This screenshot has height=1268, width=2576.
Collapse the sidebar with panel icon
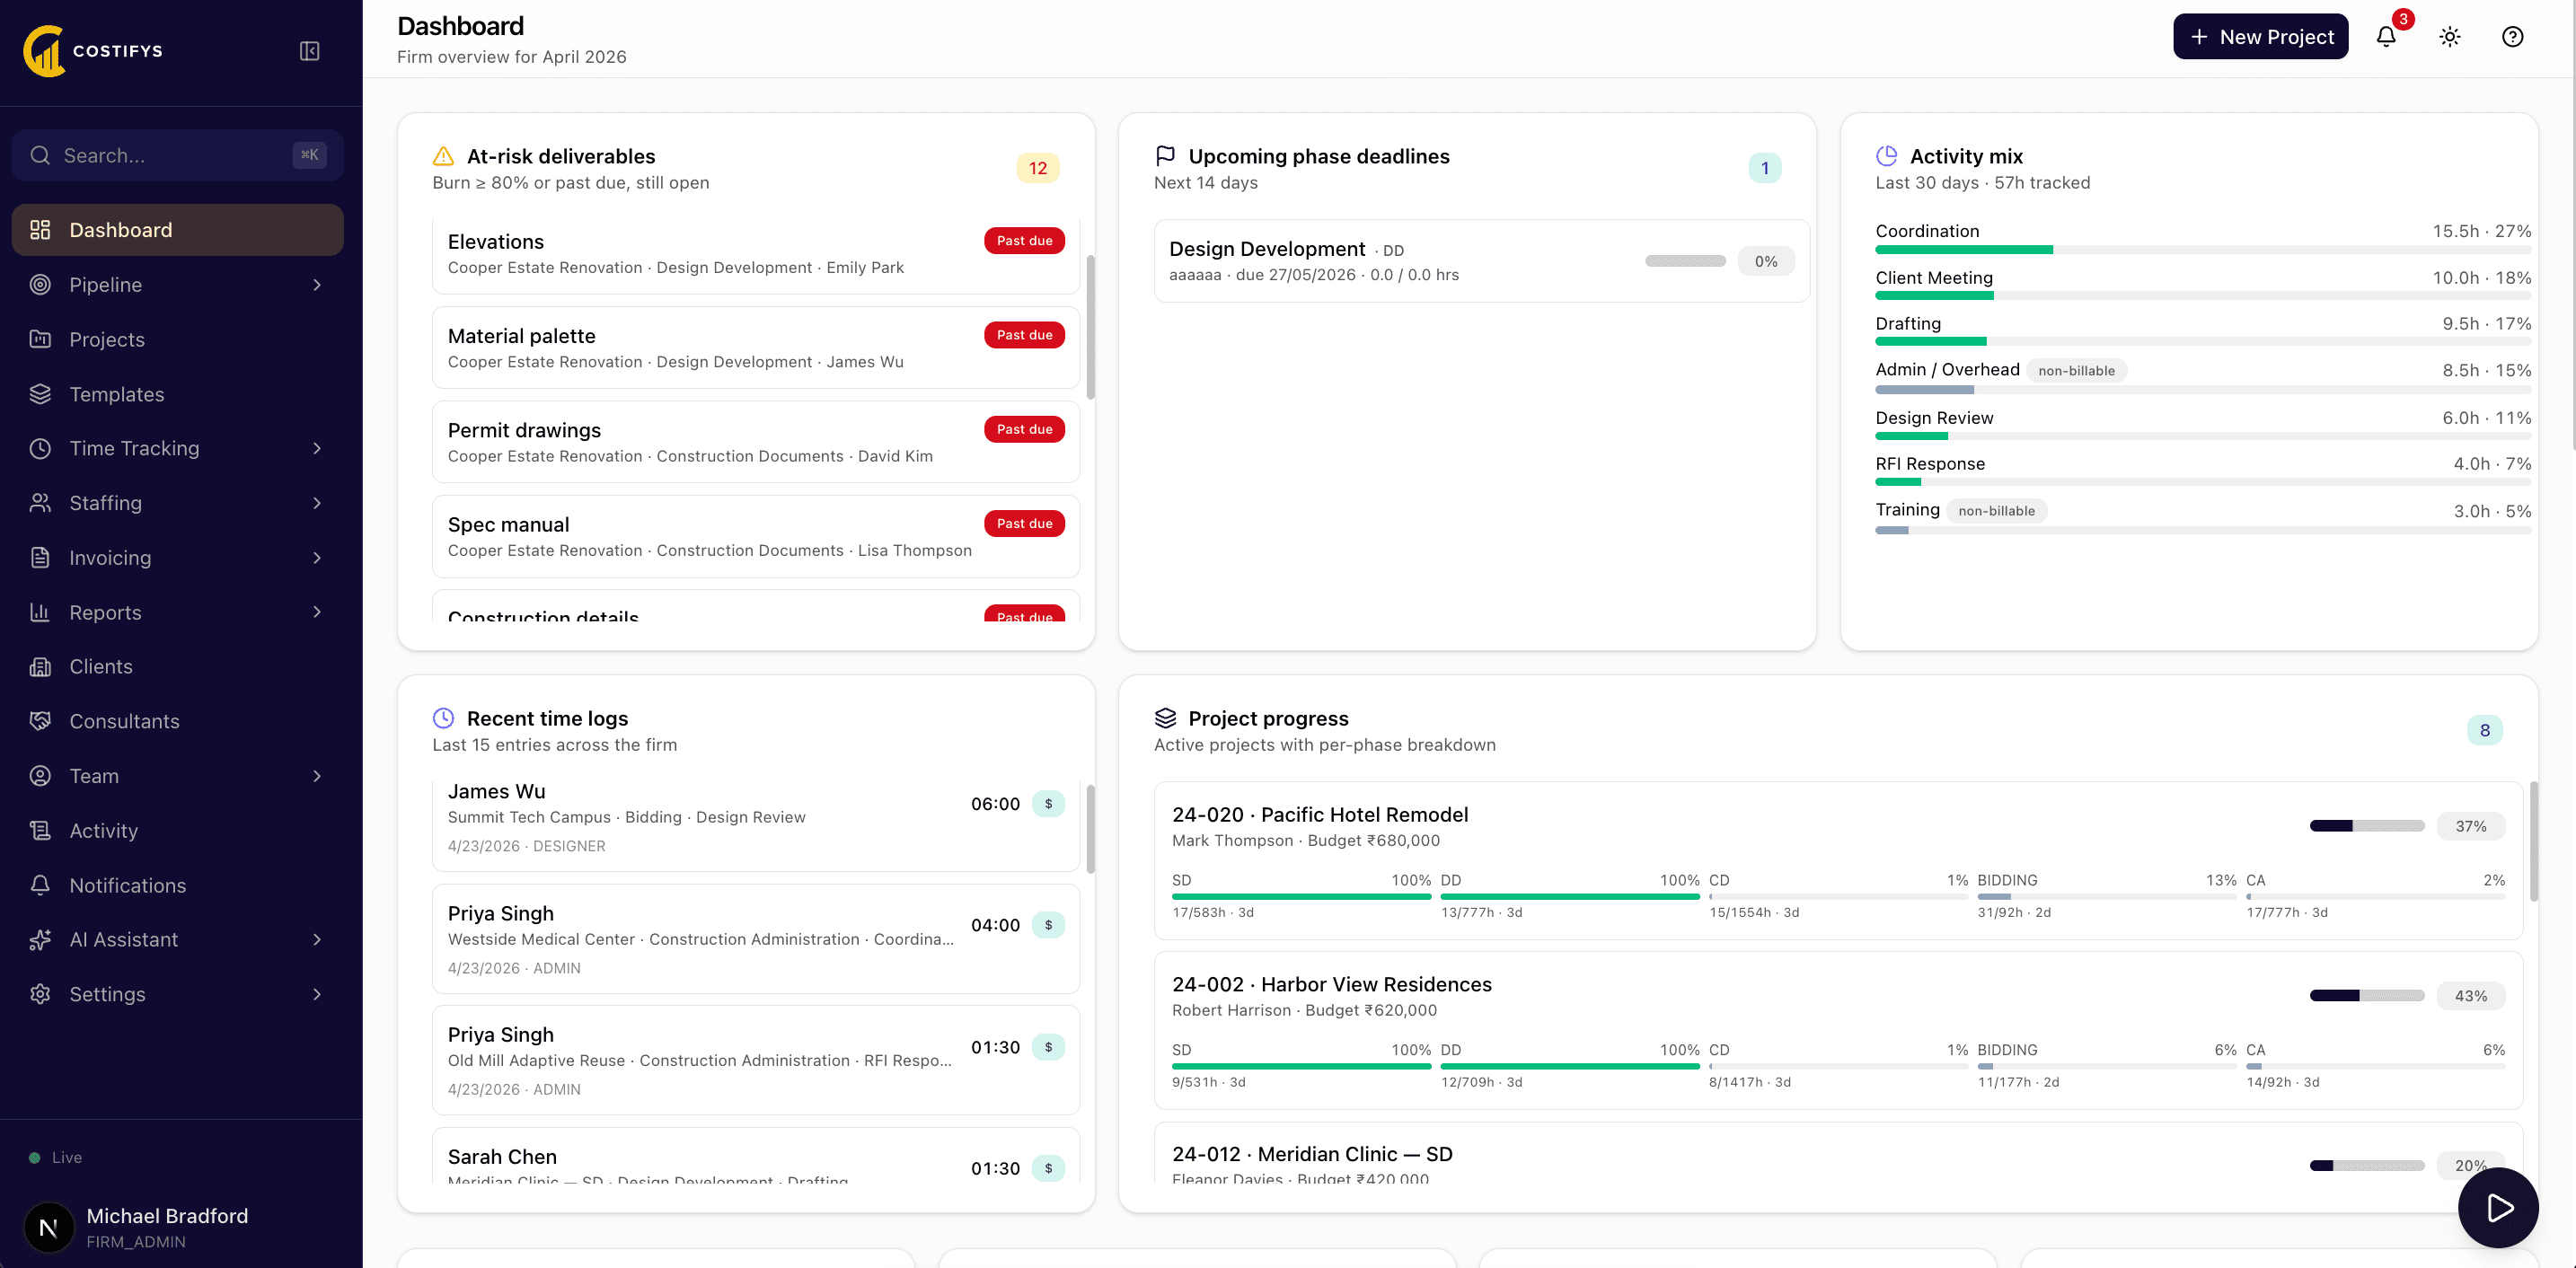[x=310, y=51]
